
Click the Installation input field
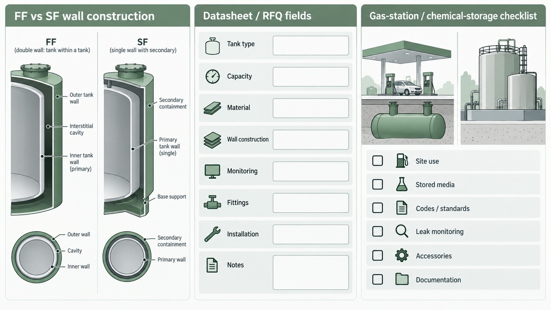311,234
